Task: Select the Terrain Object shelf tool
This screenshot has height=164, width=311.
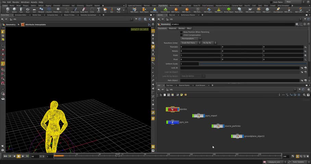Action: pyautogui.click(x=228, y=10)
